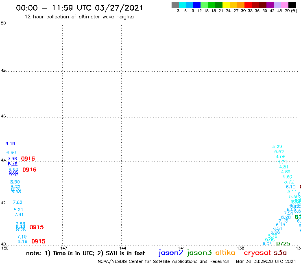Click the red time label 0916 beside 9.36

28,159
